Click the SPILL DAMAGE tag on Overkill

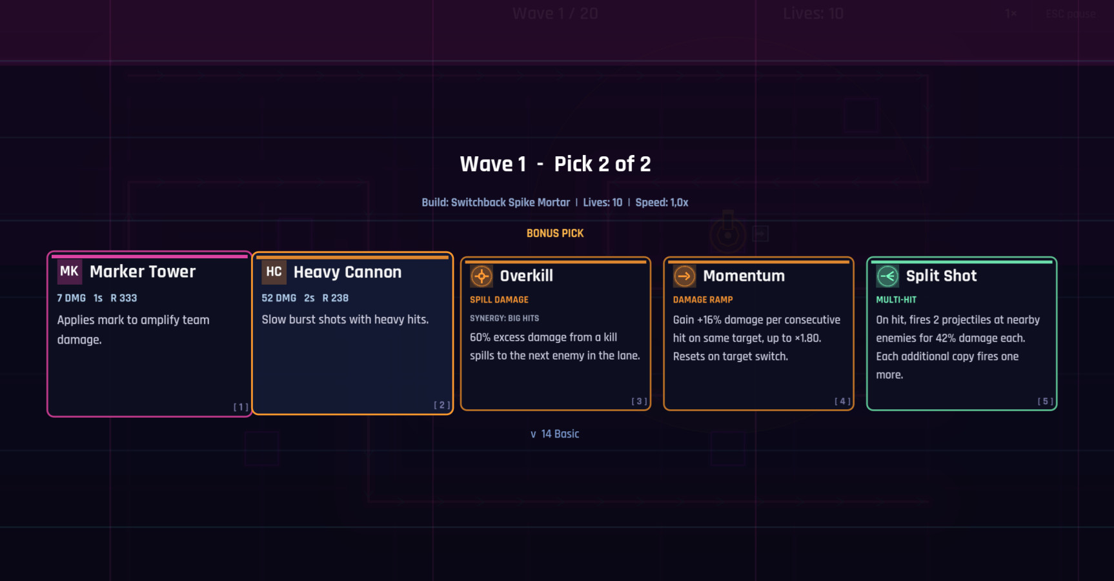click(x=499, y=300)
